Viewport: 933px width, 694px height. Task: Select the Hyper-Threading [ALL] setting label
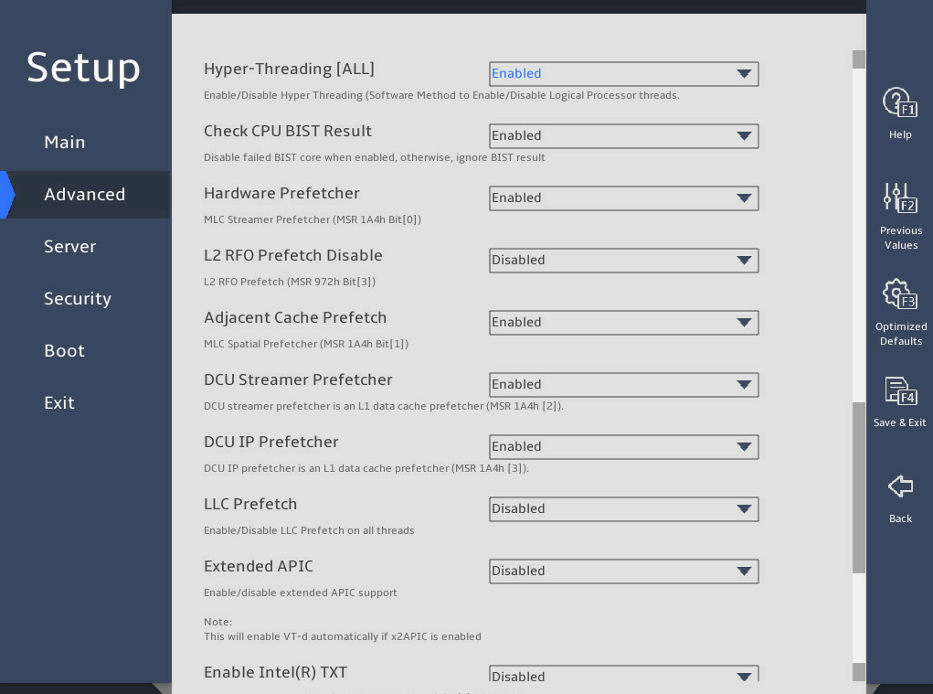click(x=289, y=69)
